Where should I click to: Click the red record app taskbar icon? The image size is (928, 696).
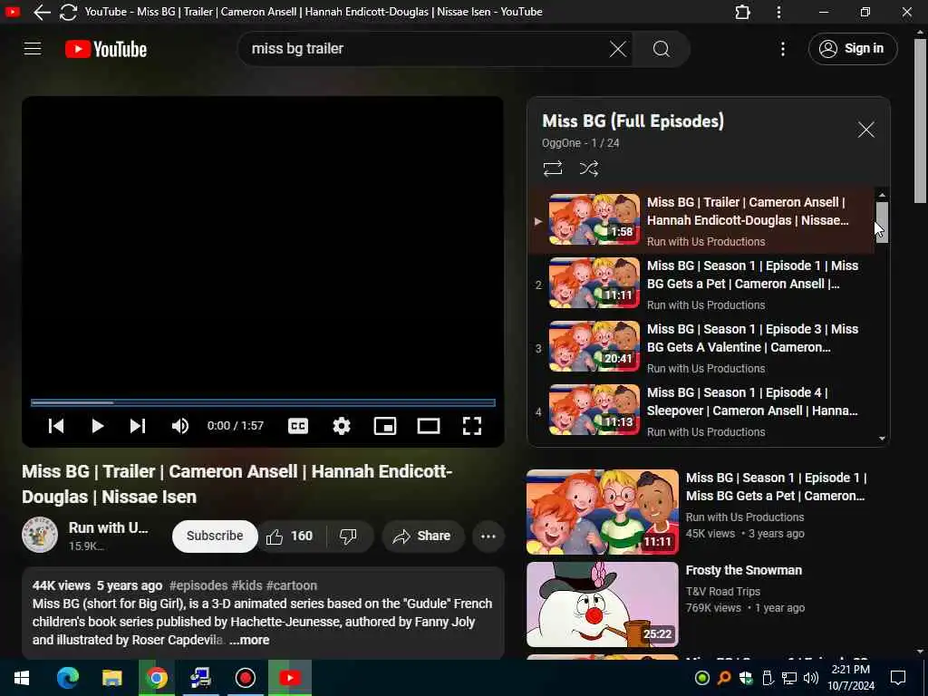pos(245,678)
